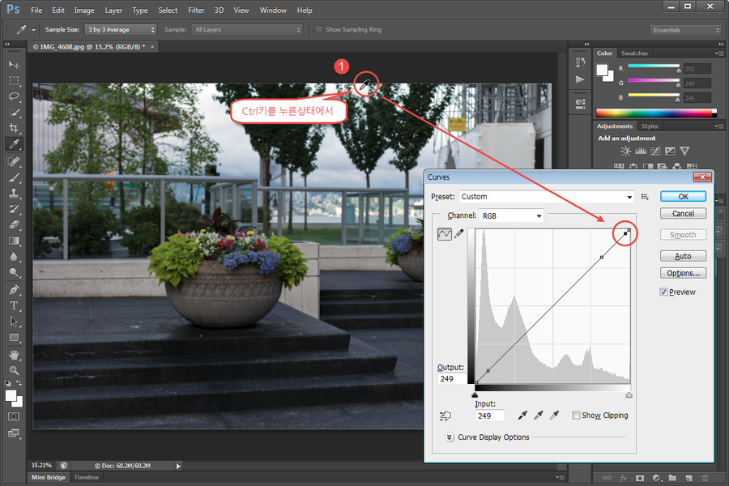729x486 pixels.
Task: Select the Eyedropper tool in the toolbox
Action: pyautogui.click(x=14, y=144)
